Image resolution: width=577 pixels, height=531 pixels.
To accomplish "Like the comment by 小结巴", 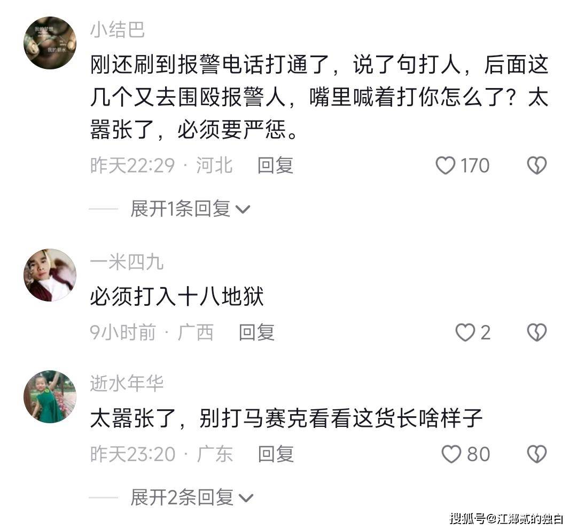I will click(445, 165).
